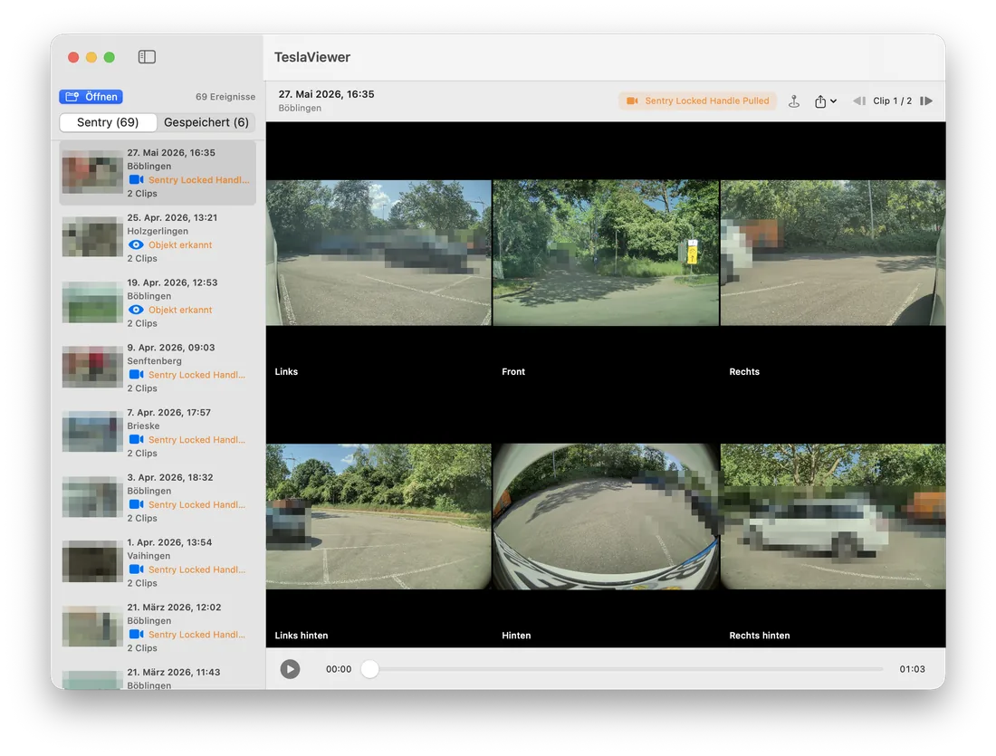Click the camera icon in the Vaihingen row
Viewport: 996px width, 756px height.
(136, 569)
